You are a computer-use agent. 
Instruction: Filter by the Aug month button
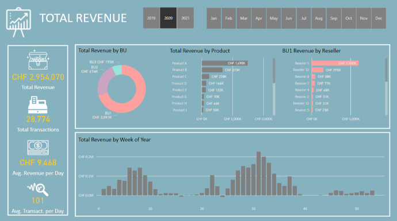[319, 18]
